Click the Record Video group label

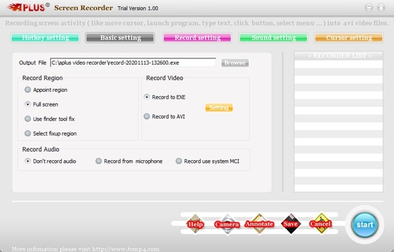pos(165,78)
